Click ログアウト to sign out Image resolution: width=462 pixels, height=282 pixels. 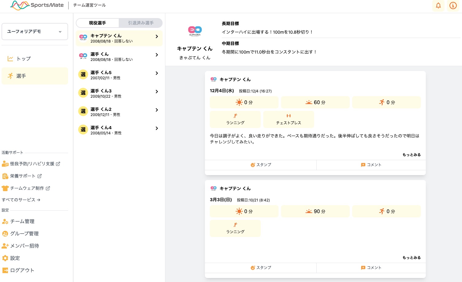18,270
